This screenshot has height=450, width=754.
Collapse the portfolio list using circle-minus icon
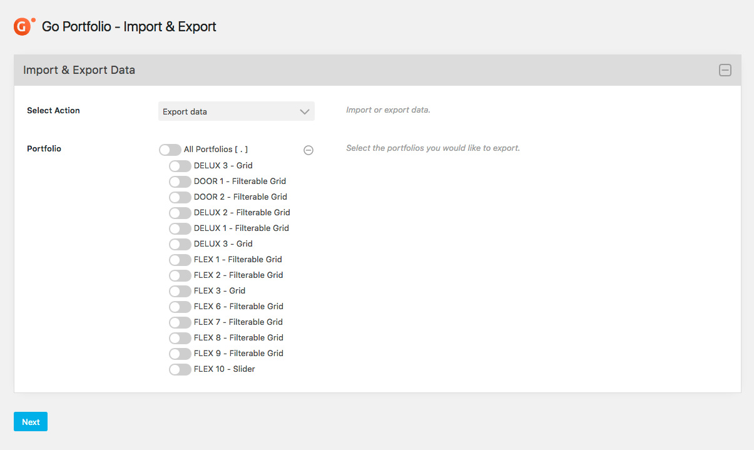(308, 150)
